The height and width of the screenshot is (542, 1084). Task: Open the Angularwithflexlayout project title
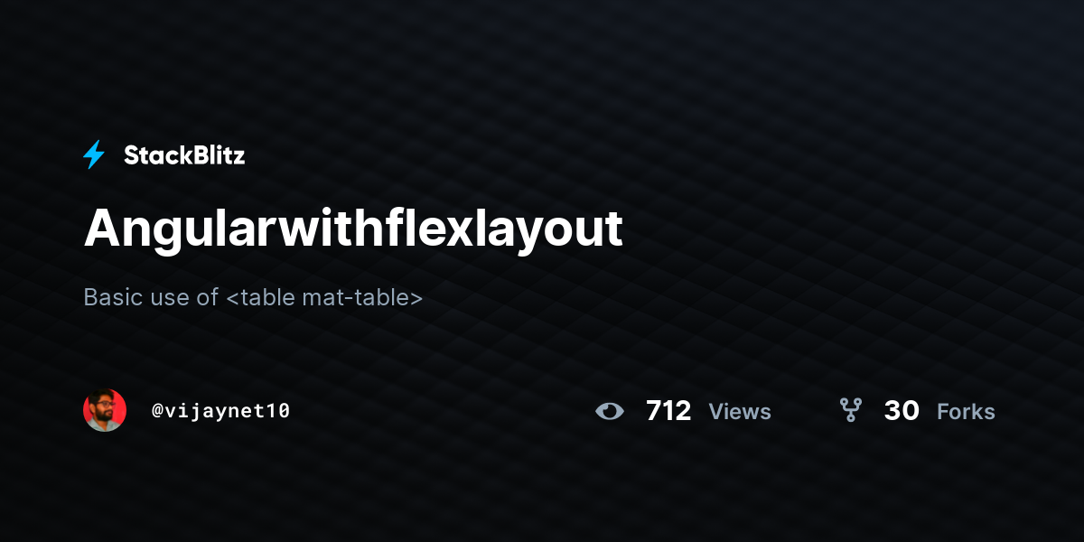click(353, 229)
